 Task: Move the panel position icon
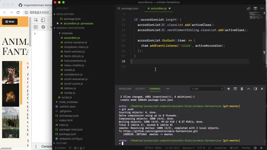[x=255, y=89]
